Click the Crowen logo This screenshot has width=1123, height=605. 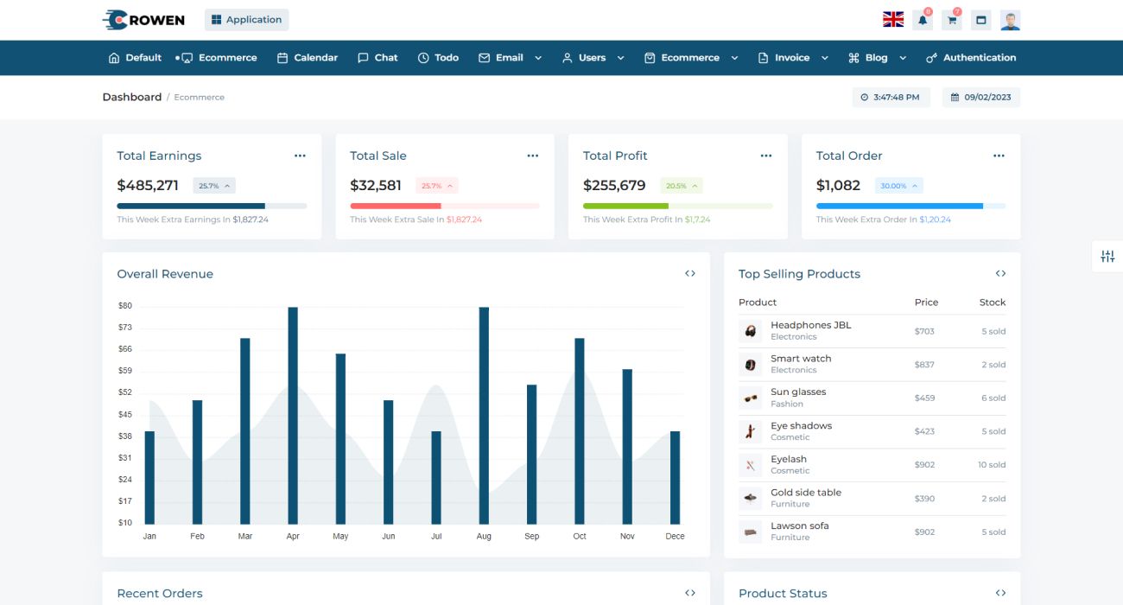point(143,19)
